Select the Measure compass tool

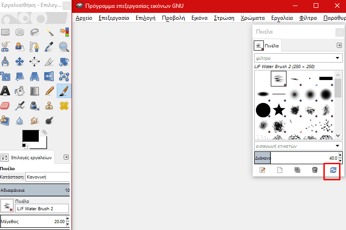[5, 62]
